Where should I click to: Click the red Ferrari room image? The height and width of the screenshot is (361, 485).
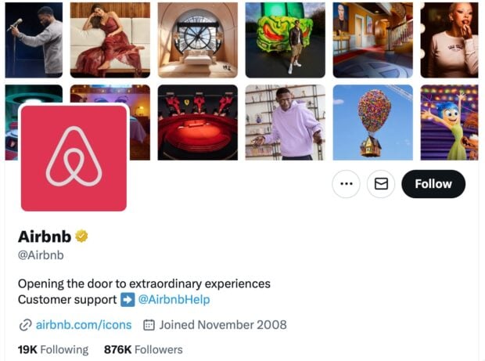click(x=198, y=122)
